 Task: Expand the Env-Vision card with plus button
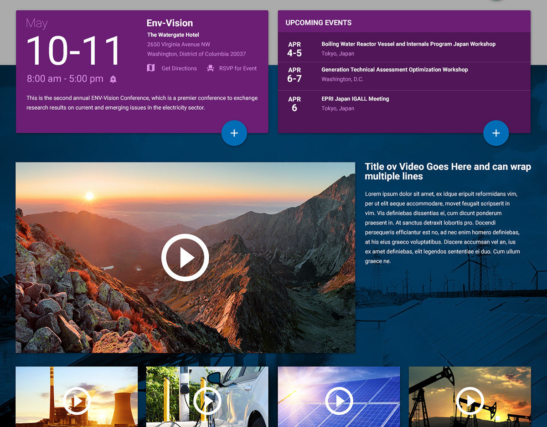(234, 133)
